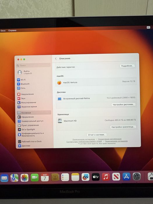
Task: Select Фокусирование in sidebar
Action: point(27,103)
